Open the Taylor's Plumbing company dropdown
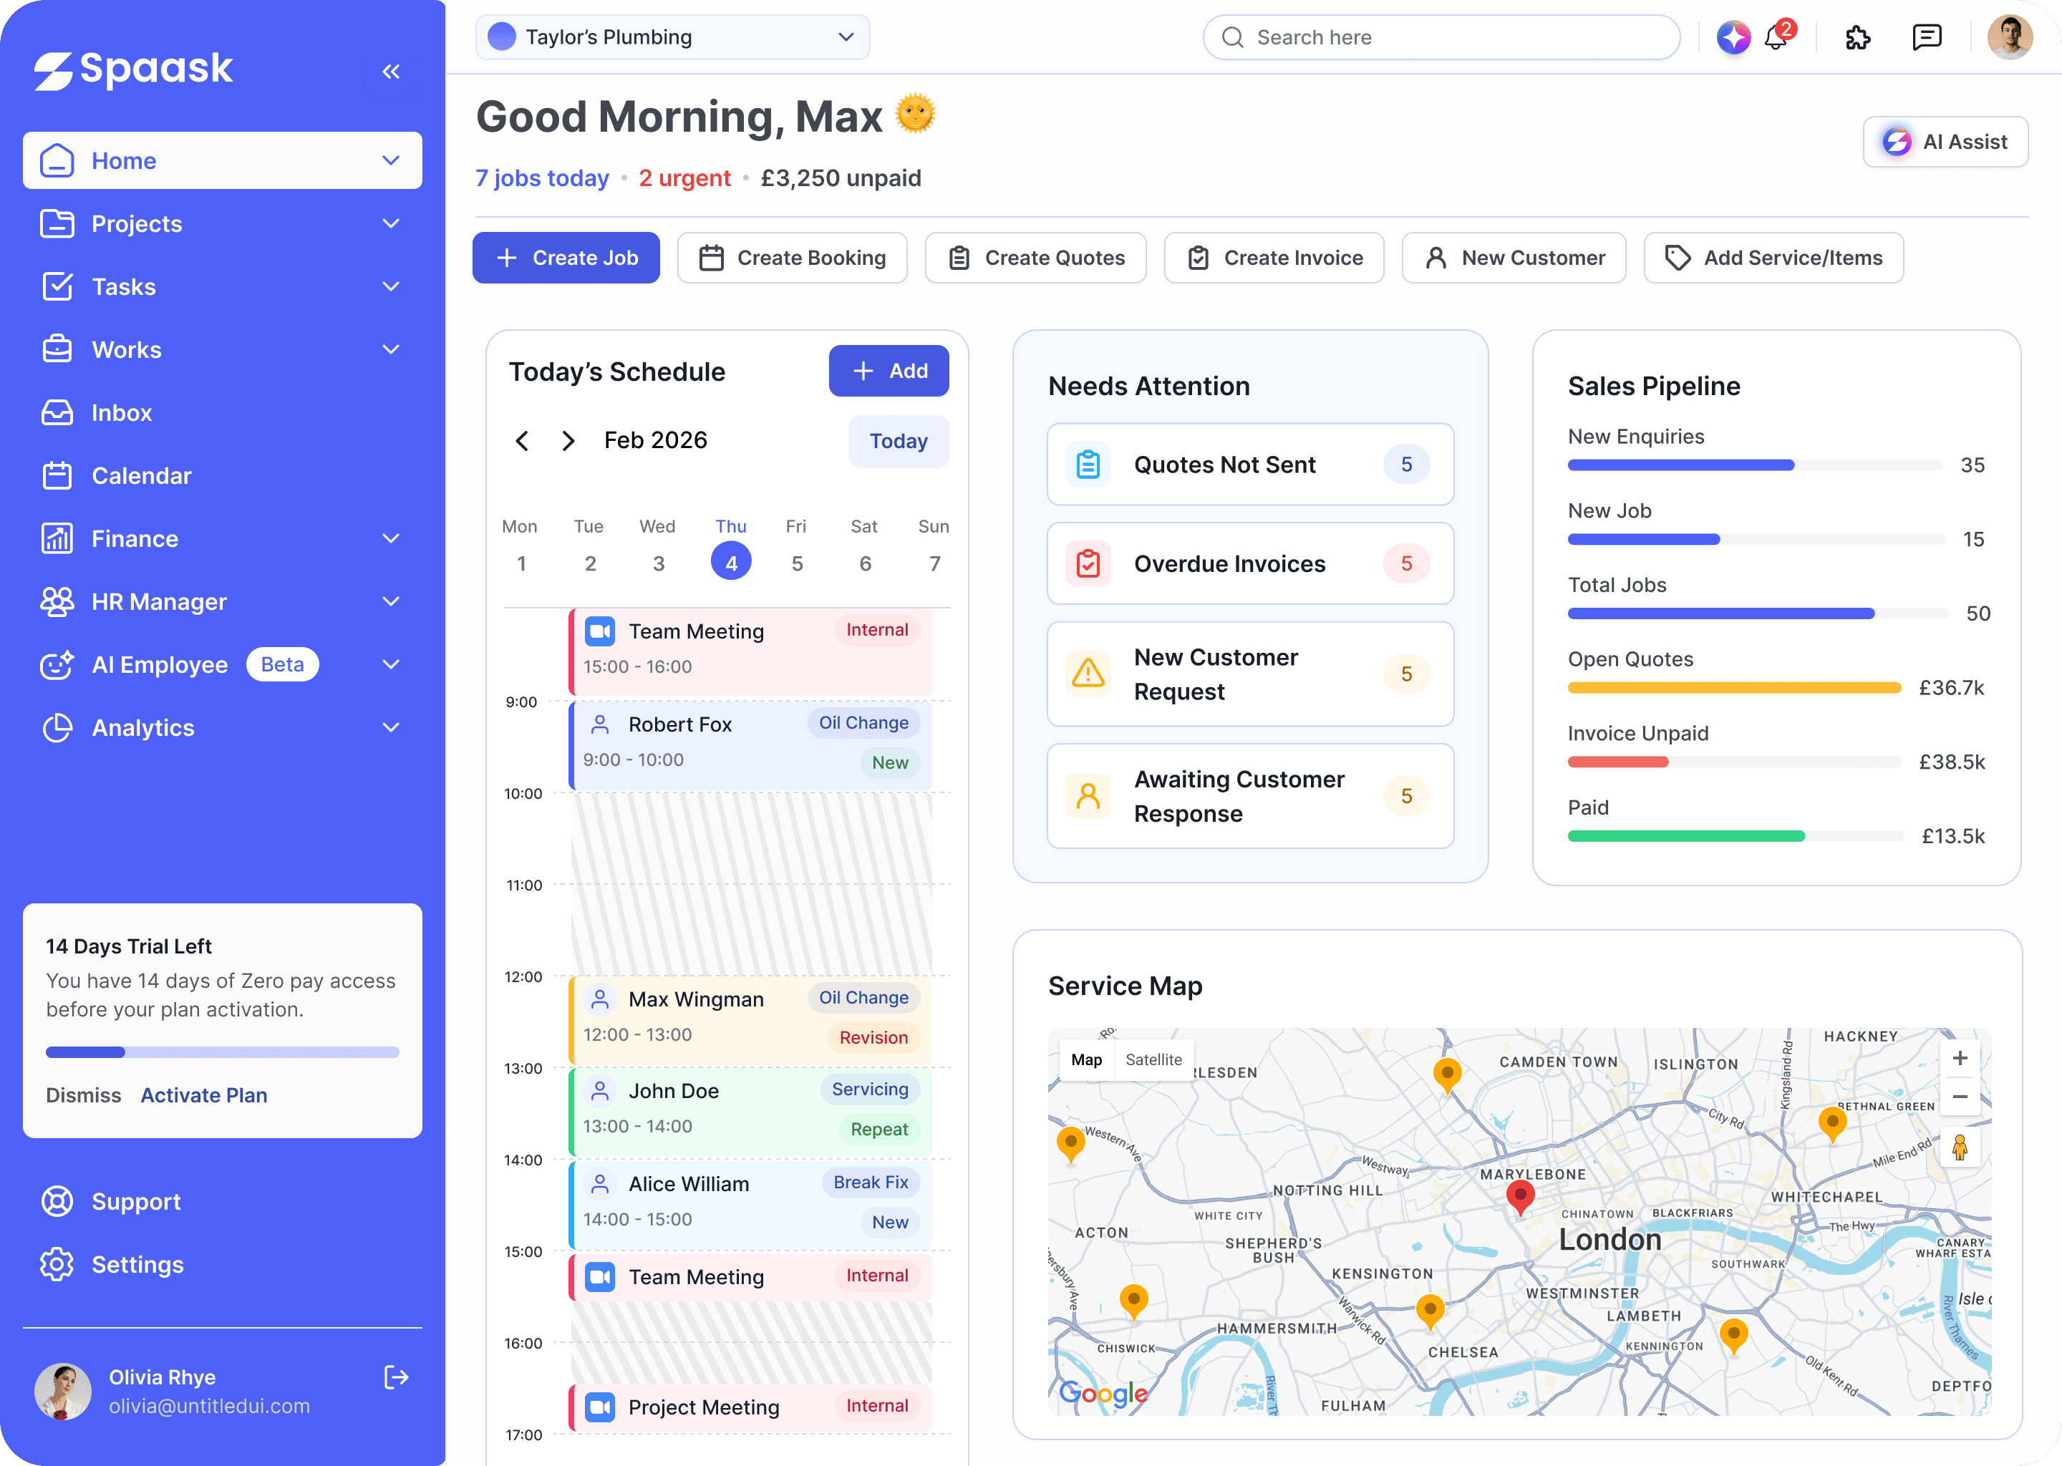The image size is (2062, 1466). 672,37
